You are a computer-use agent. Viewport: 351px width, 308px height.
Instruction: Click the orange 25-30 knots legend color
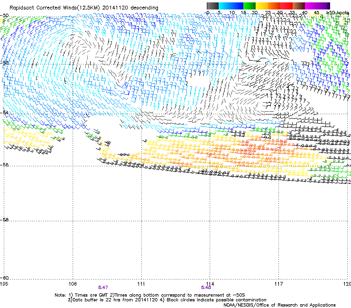coord(274,6)
